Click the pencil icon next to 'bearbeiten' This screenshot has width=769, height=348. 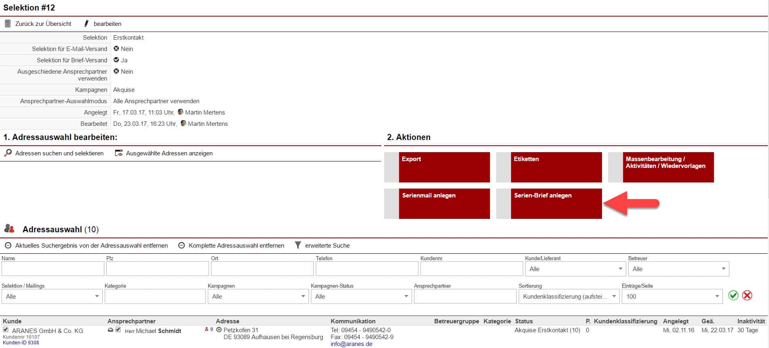tap(86, 24)
